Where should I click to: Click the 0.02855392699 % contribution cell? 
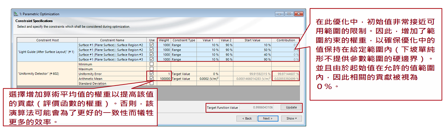click(286, 78)
